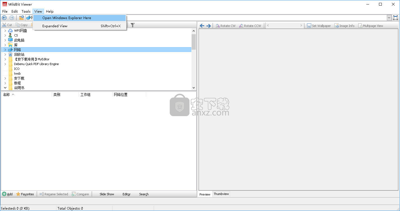
Task: Sort by the 工作组 column
Action: point(96,95)
